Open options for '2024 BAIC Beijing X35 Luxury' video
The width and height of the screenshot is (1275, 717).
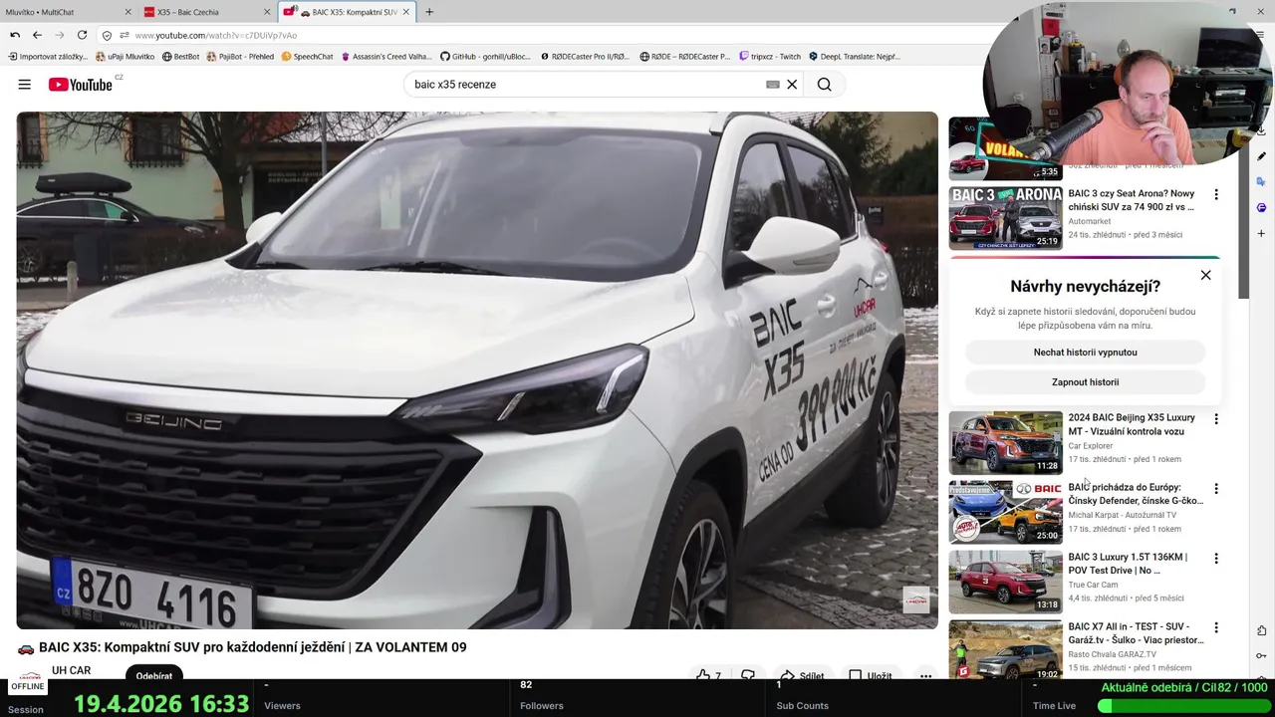click(x=1215, y=419)
